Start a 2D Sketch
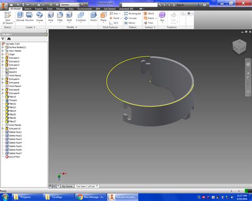Viewport: 252px width, 201px height. pos(7,18)
